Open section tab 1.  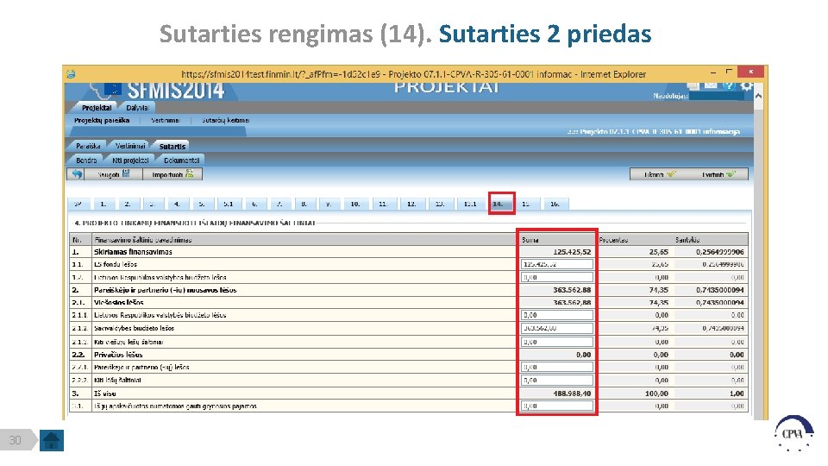point(103,204)
